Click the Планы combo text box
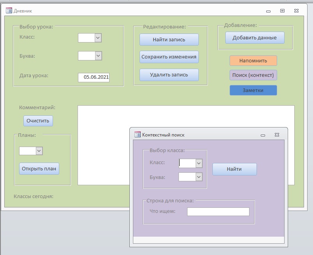Screen dimensions: 313x255 click(x=28, y=151)
